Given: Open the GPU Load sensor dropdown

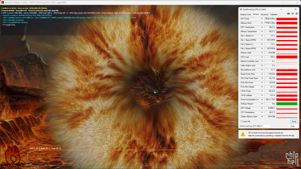Looking at the screenshot, I should click(x=262, y=57).
